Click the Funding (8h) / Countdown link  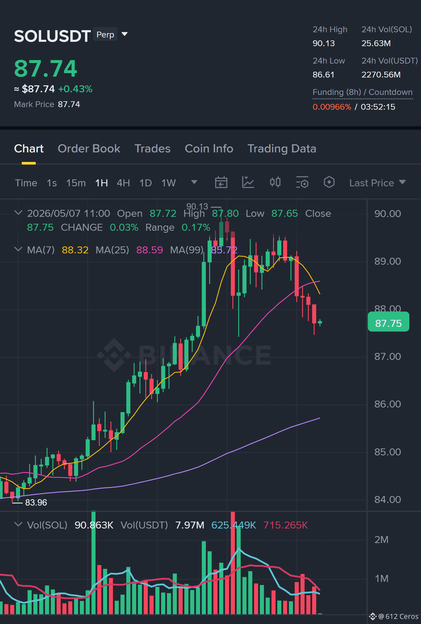click(363, 92)
